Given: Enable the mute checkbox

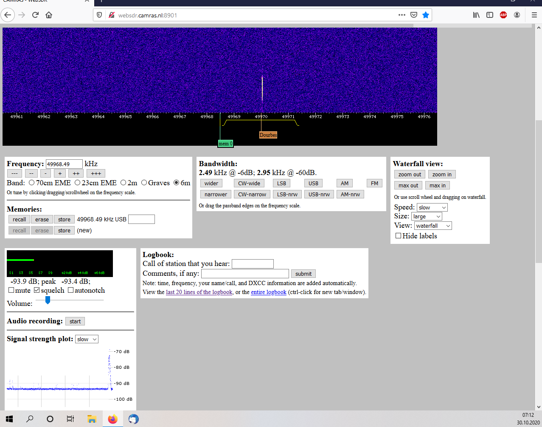Looking at the screenshot, I should tap(11, 290).
